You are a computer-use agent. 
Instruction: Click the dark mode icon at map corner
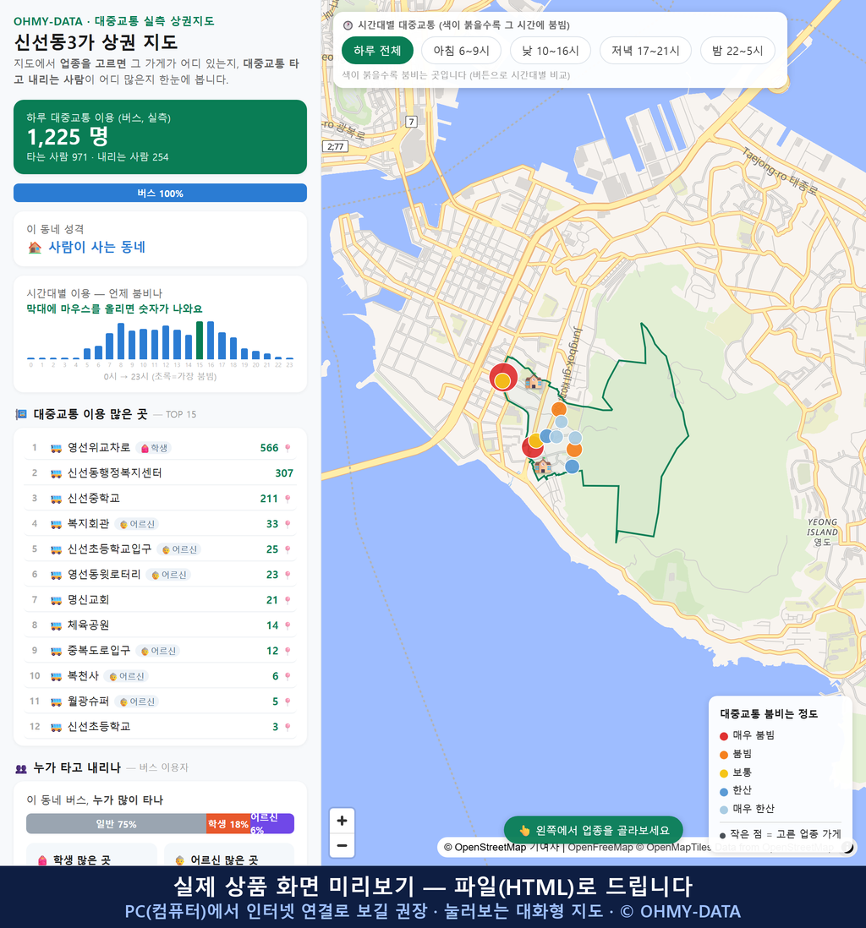(847, 848)
